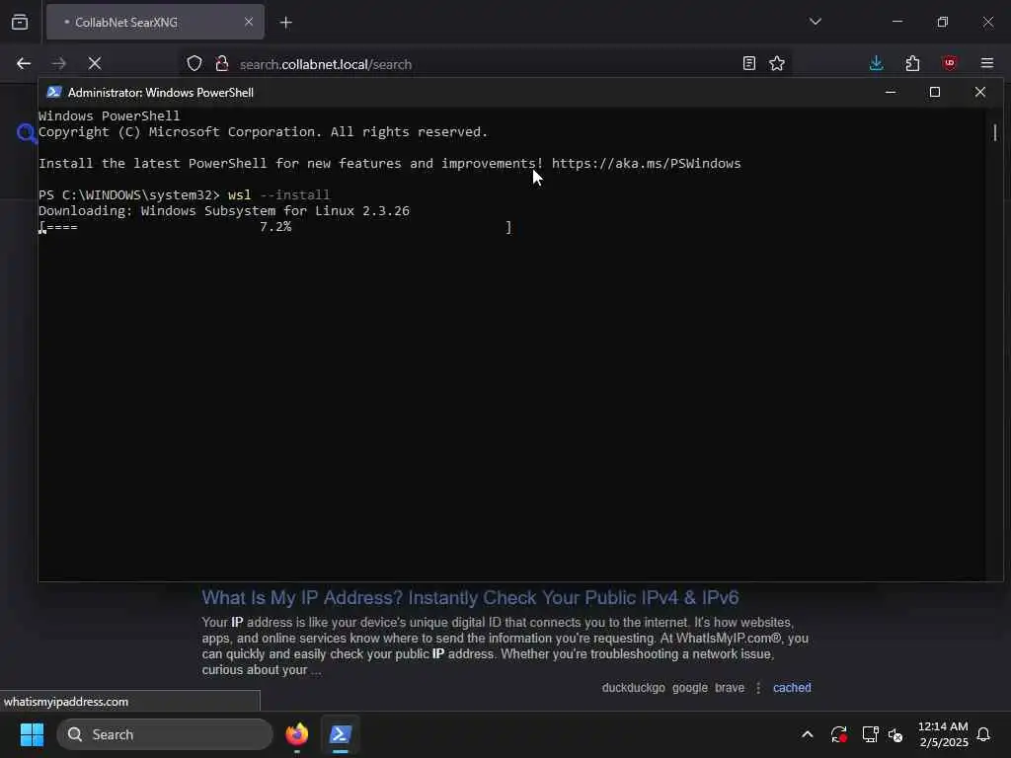
Task: Minimize the PowerShell window
Action: pyautogui.click(x=891, y=92)
